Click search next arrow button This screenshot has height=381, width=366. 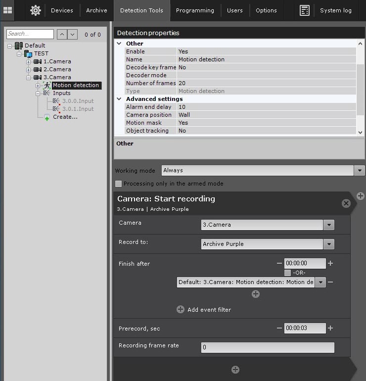tap(73, 34)
